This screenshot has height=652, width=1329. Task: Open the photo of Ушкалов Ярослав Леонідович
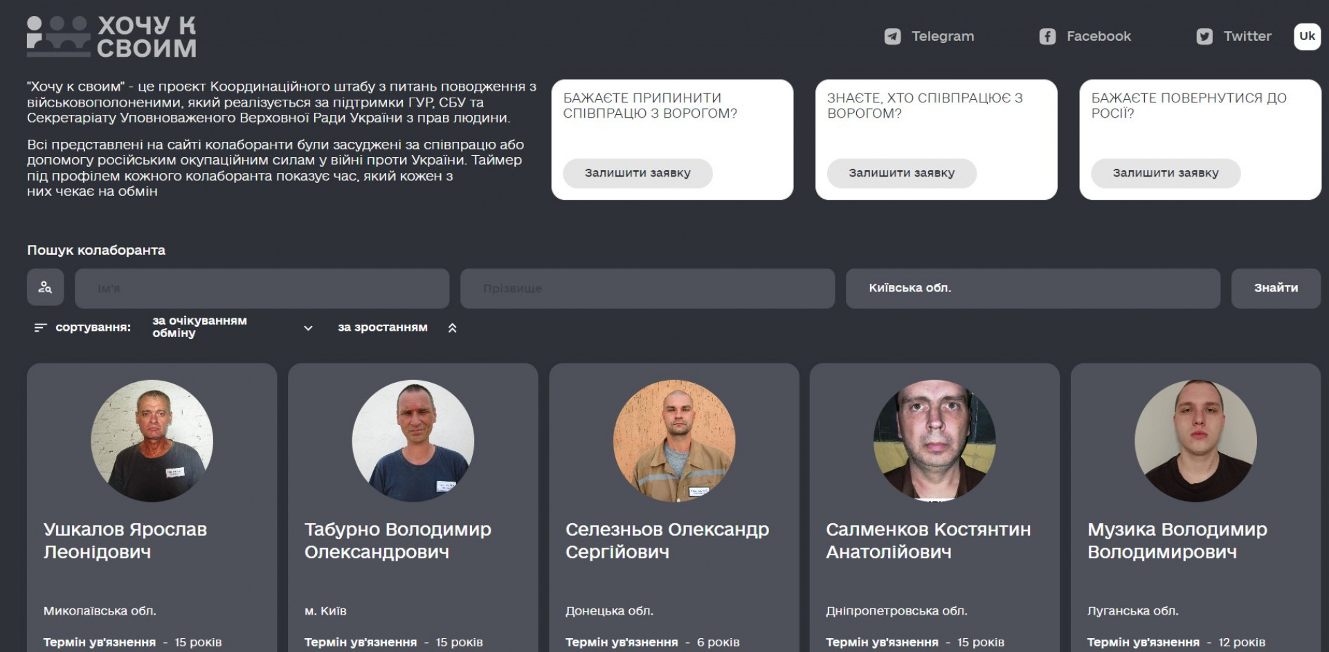pyautogui.click(x=152, y=440)
